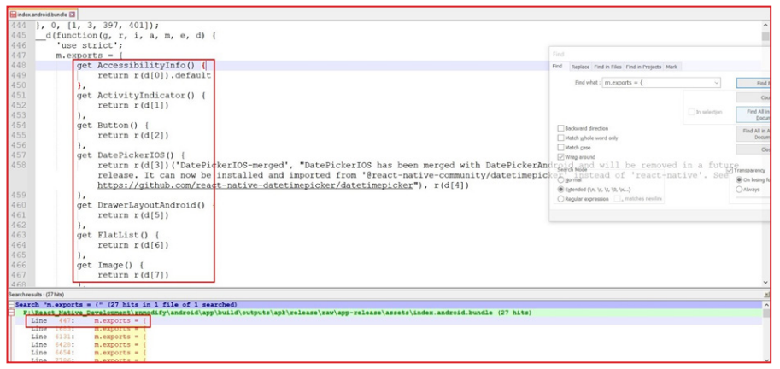Switch to the Mark tab
Image resolution: width=780 pixels, height=369 pixels.
pyautogui.click(x=671, y=67)
